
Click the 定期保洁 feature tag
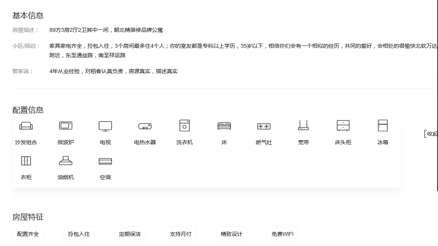click(130, 234)
